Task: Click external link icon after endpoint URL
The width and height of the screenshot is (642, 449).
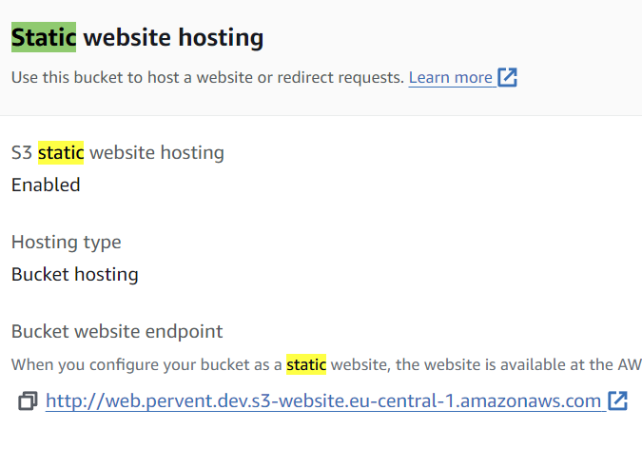Action: click(617, 401)
